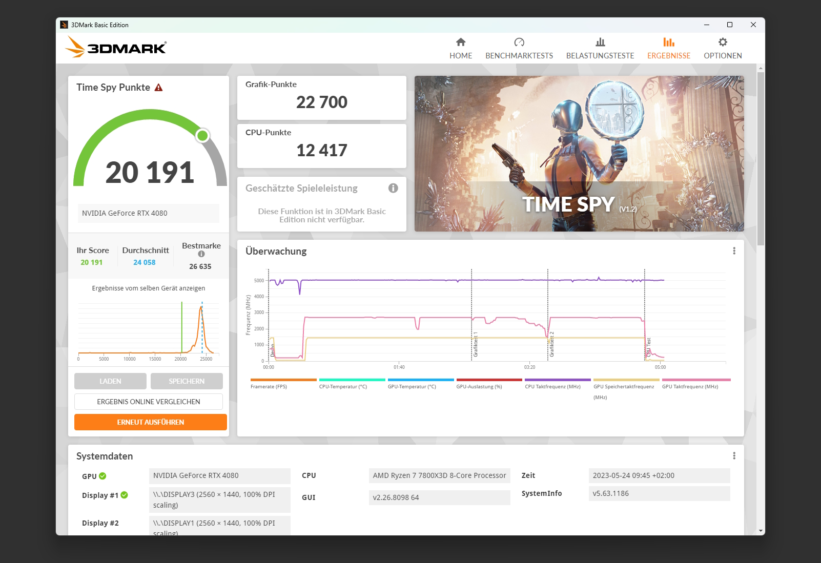
Task: Click the NVIDIA GeForce RTX 4080 label under the gauge
Action: pyautogui.click(x=149, y=213)
